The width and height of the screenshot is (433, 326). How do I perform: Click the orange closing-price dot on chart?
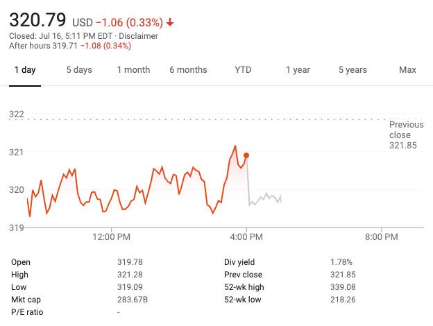point(246,155)
